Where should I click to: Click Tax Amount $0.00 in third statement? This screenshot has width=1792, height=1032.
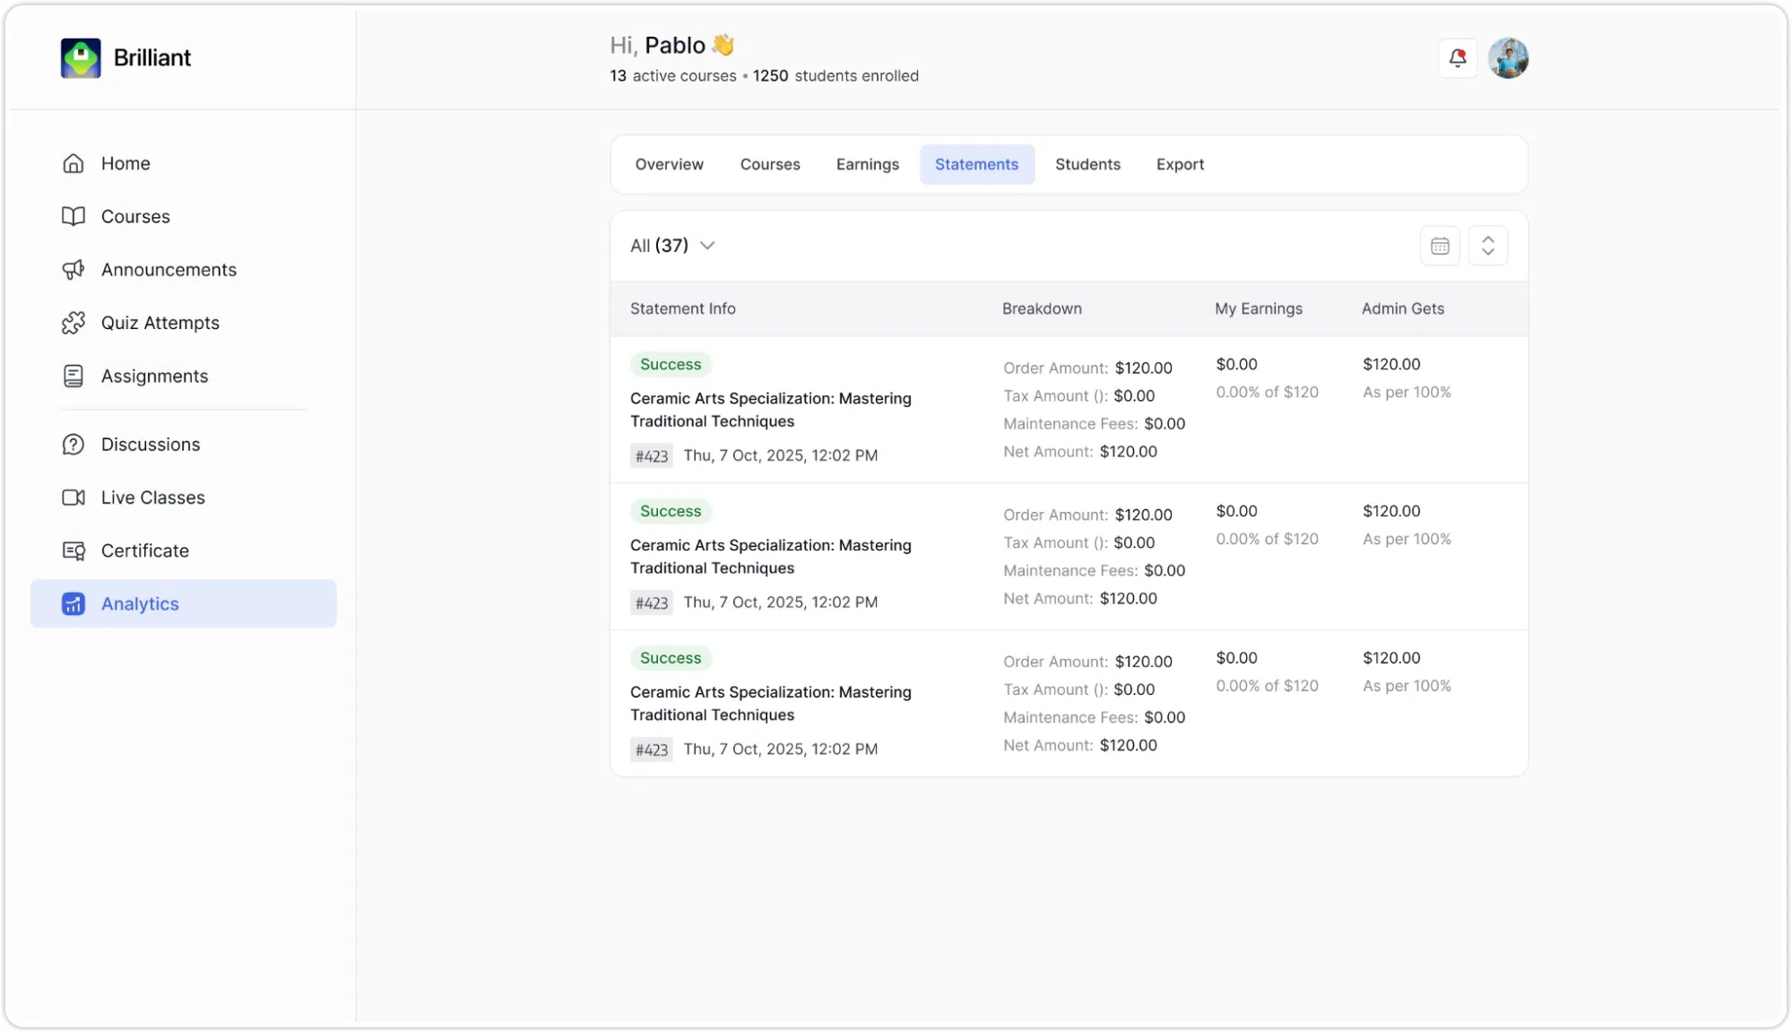[1078, 690]
